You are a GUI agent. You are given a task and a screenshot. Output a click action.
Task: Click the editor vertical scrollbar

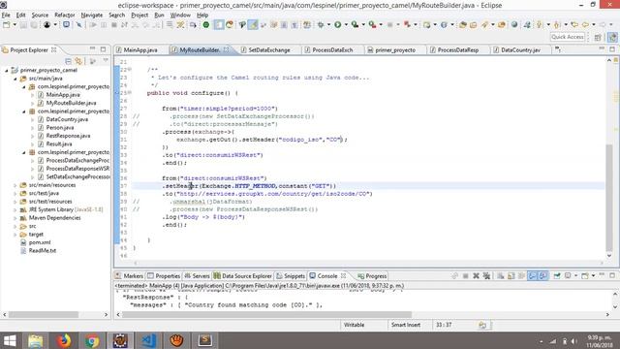click(609, 197)
